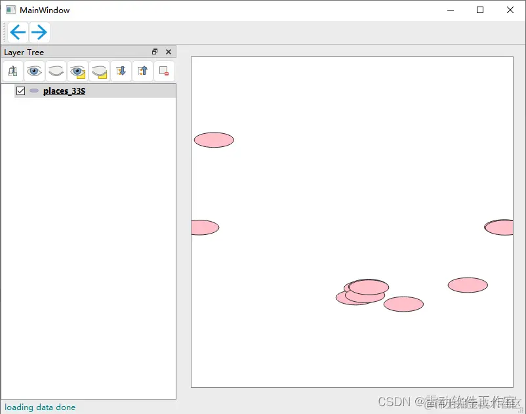Minimize the MainWindow window
The height and width of the screenshot is (414, 526).
[x=451, y=10]
